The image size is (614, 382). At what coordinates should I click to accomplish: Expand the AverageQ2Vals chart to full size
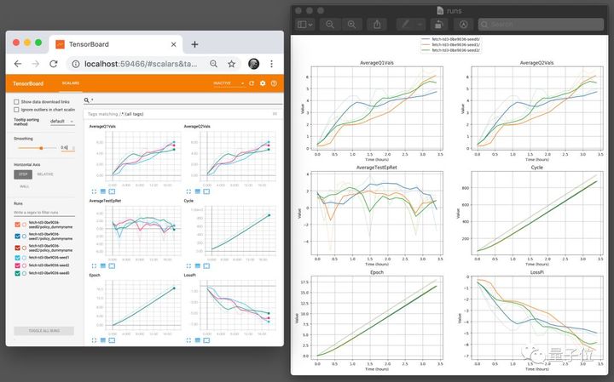pyautogui.click(x=188, y=191)
